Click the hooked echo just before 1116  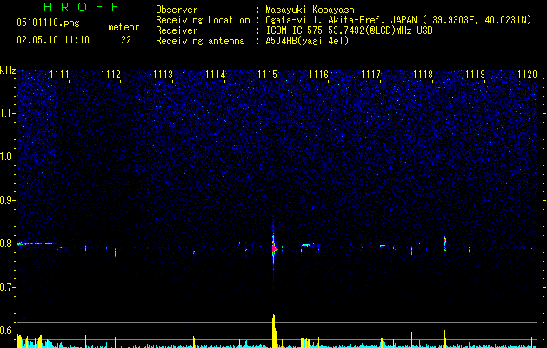pos(310,247)
